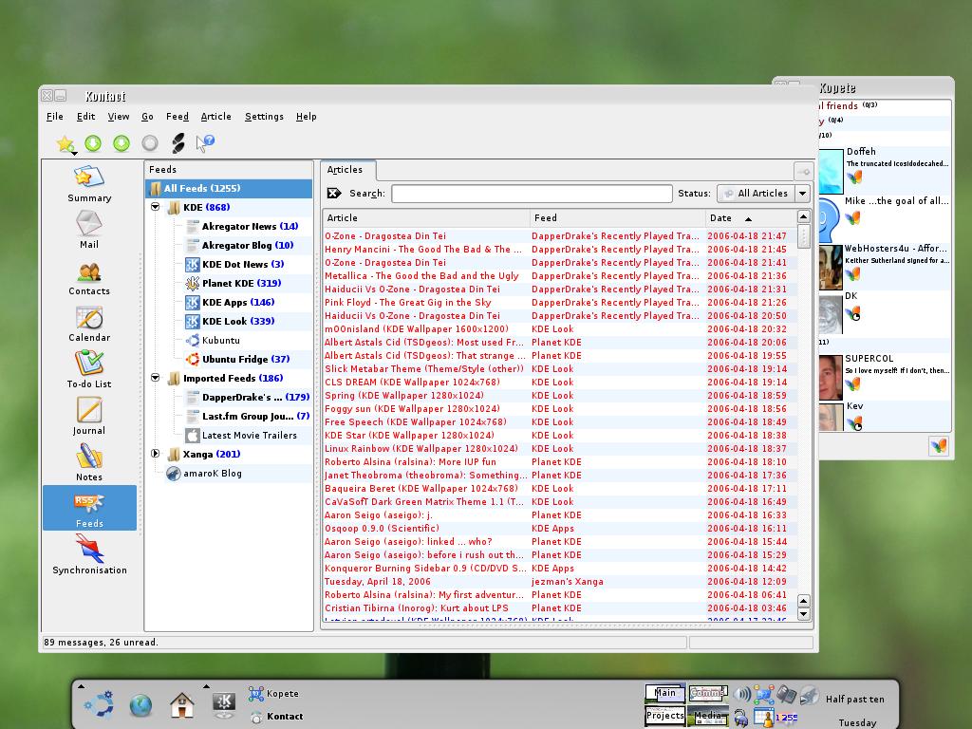Screen dimensions: 972x729
Task: Open the Notes component in sidebar
Action: pos(89,462)
